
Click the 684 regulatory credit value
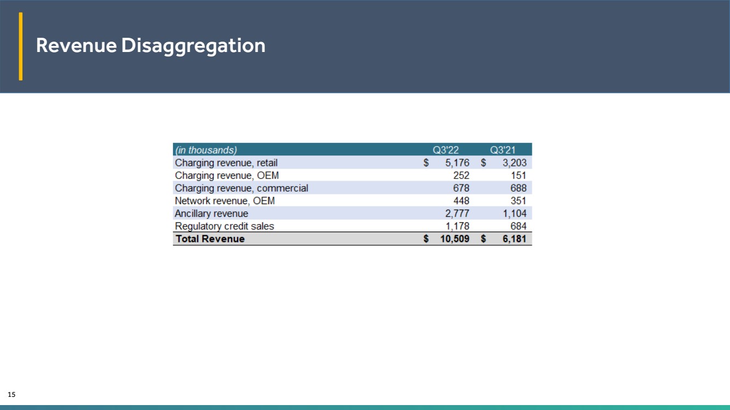(x=518, y=226)
